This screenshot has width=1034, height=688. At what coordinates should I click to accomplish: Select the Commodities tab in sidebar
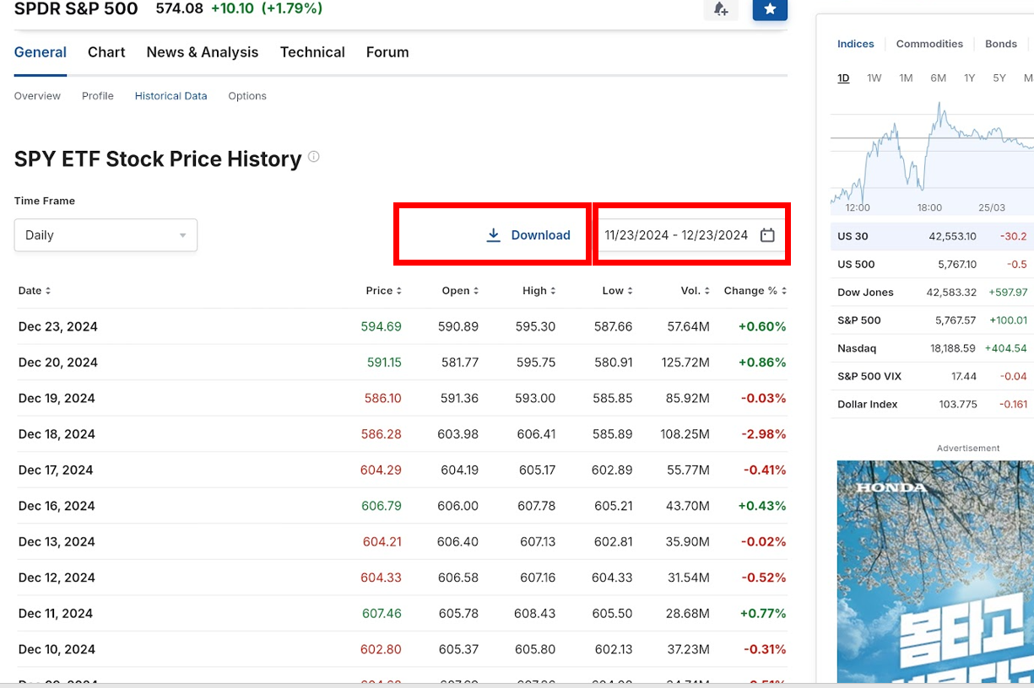coord(929,44)
